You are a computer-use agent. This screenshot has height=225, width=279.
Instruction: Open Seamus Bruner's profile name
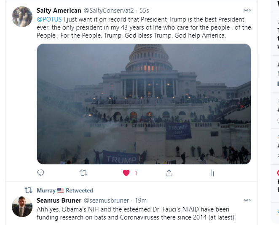tap(58, 200)
